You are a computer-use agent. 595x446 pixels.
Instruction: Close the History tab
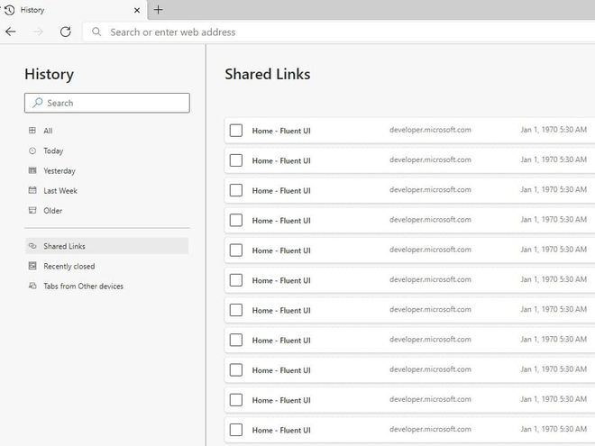tap(137, 10)
